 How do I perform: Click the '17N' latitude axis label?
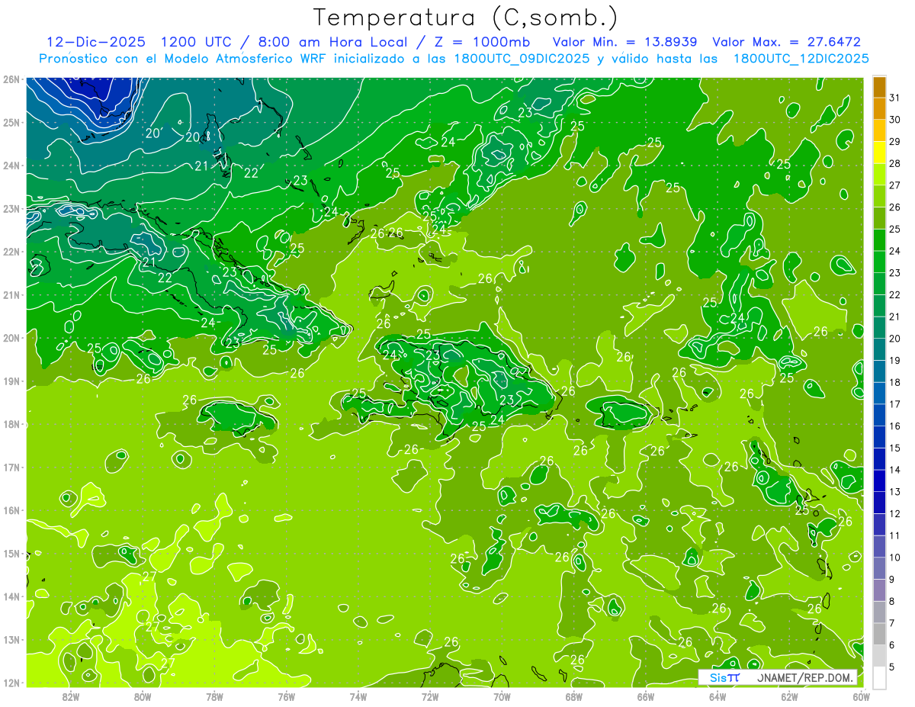[11, 468]
